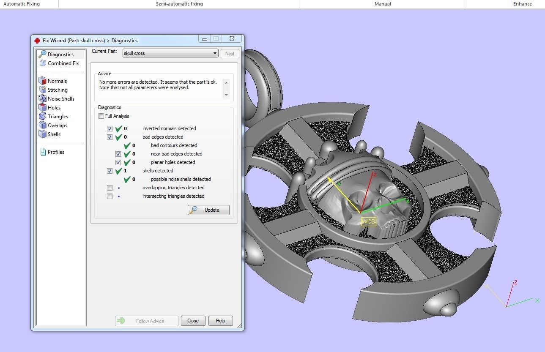Minimize the Fix Wizard dialog
This screenshot has height=352, width=545.
[x=205, y=39]
